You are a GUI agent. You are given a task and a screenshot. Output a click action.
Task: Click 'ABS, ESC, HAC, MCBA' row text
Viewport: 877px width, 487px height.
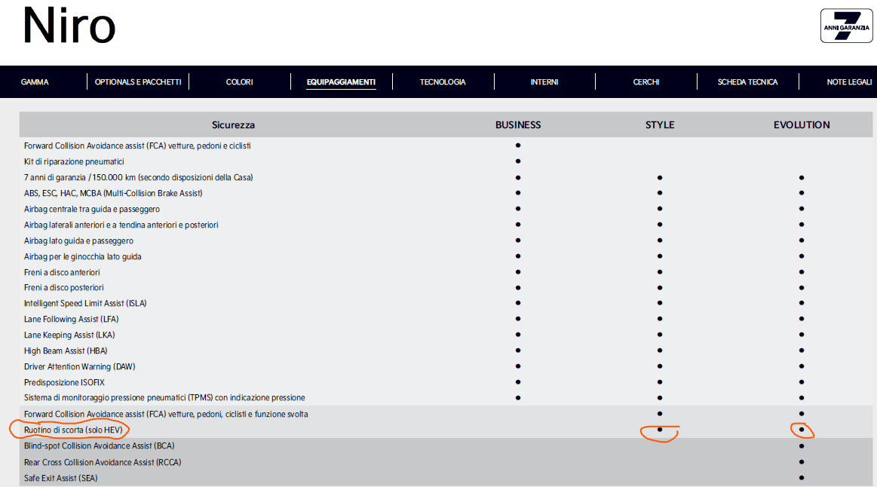click(x=113, y=193)
